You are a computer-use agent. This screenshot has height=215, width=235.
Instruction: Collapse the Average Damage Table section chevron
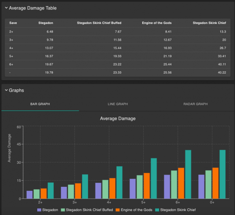(6, 7)
